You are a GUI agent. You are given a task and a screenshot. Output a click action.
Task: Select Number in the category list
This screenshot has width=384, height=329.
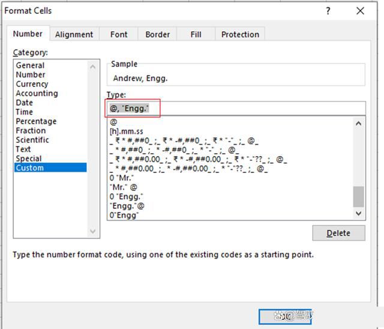click(x=50, y=74)
